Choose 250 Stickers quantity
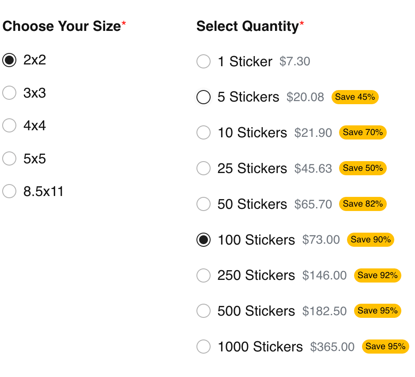The height and width of the screenshot is (377, 415). click(204, 275)
